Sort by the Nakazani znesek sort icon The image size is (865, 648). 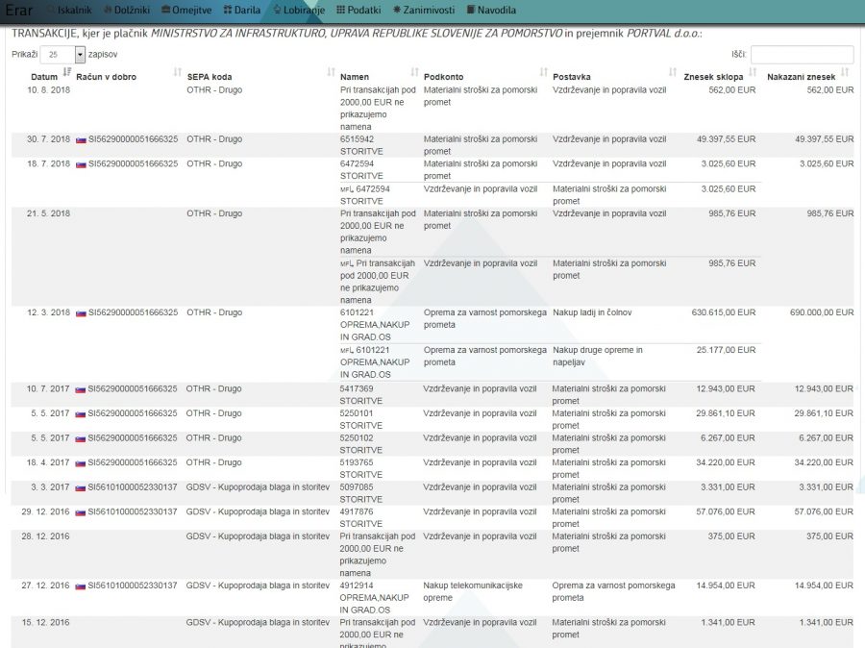845,72
